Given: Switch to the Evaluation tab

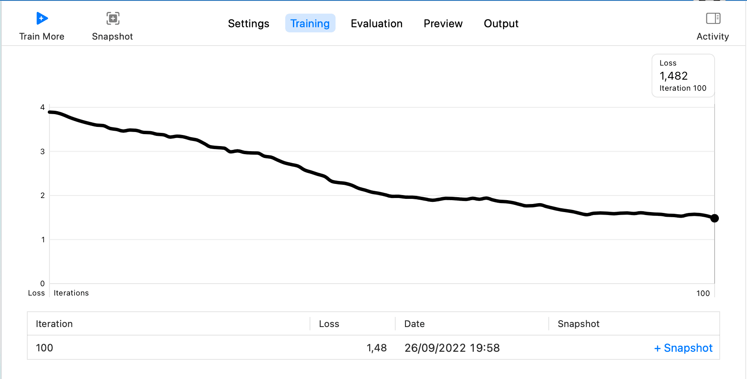Looking at the screenshot, I should coord(376,23).
